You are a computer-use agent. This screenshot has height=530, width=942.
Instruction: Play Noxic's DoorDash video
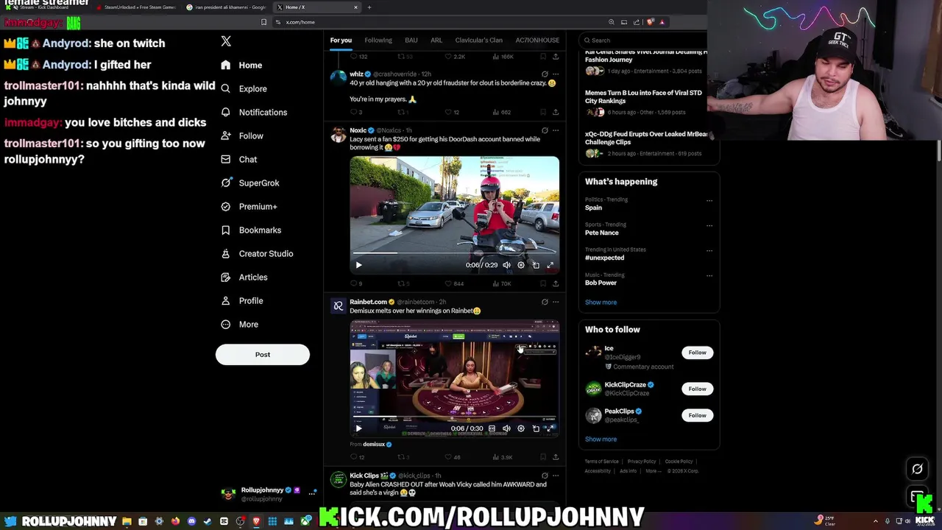358,265
